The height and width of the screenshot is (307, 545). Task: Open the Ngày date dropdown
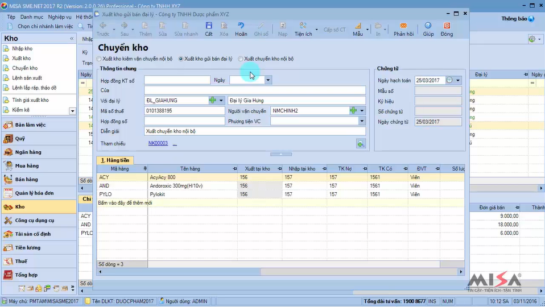click(x=267, y=80)
